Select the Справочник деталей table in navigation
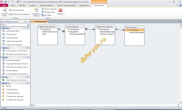Screen dimensions: 182x110 coord(14,41)
